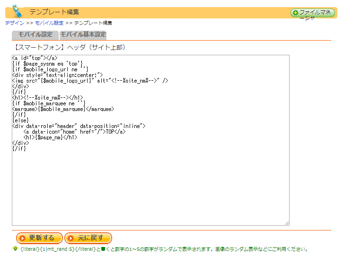Click the line with <marquee>{$mobile_marquee}</marquee>

click(x=63, y=109)
